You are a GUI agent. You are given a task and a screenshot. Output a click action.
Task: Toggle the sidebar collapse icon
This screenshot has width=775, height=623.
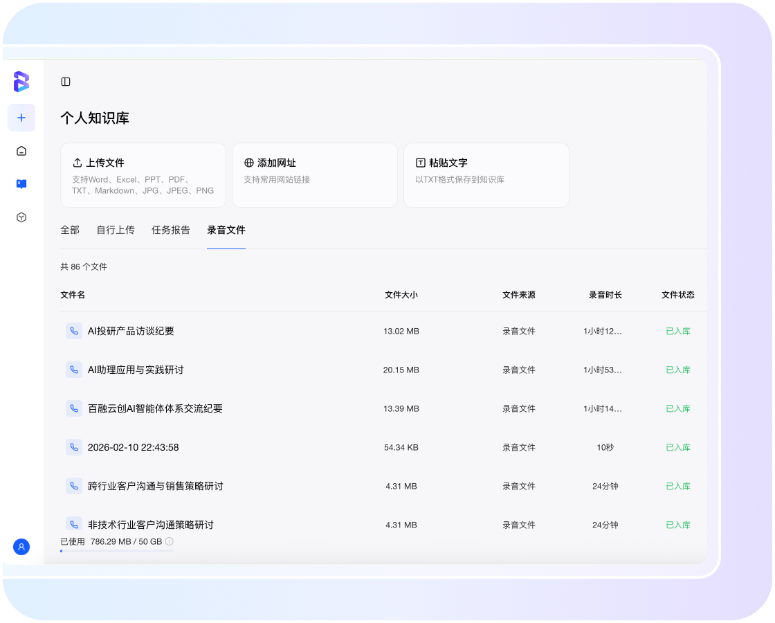point(66,82)
